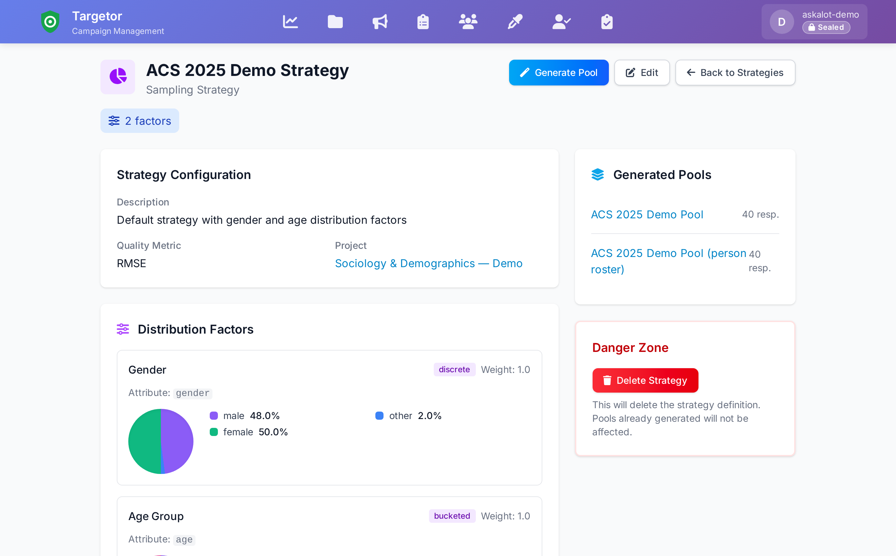Viewport: 896px width, 556px height.
Task: Click the 2 factors badge
Action: (139, 121)
